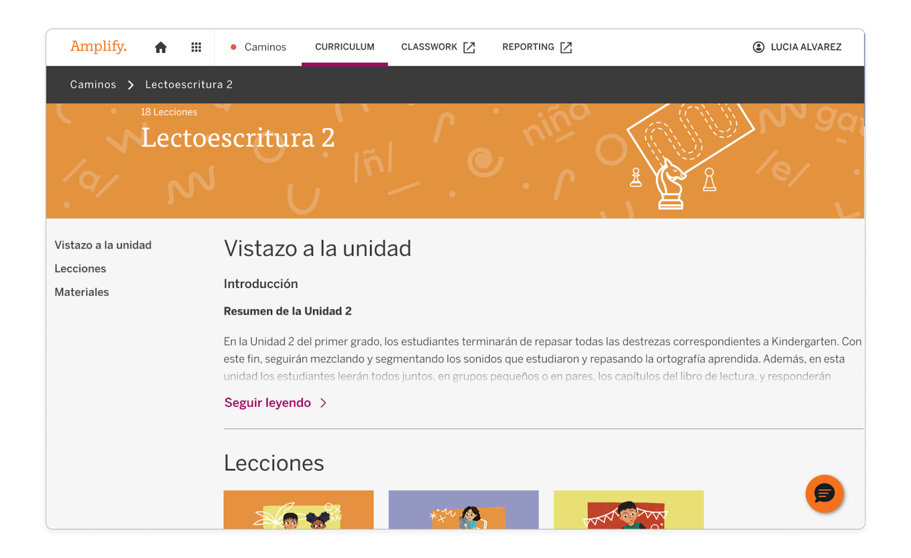Click the profile icon next to LUCIA ALVAREZ
Screen dimensions: 911x558
coord(758,47)
